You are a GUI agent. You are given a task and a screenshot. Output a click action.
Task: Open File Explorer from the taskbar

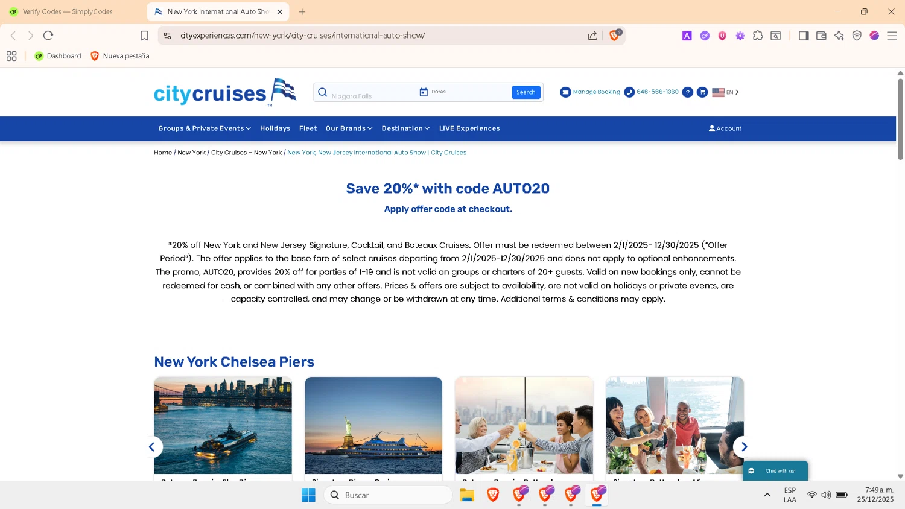tap(467, 495)
